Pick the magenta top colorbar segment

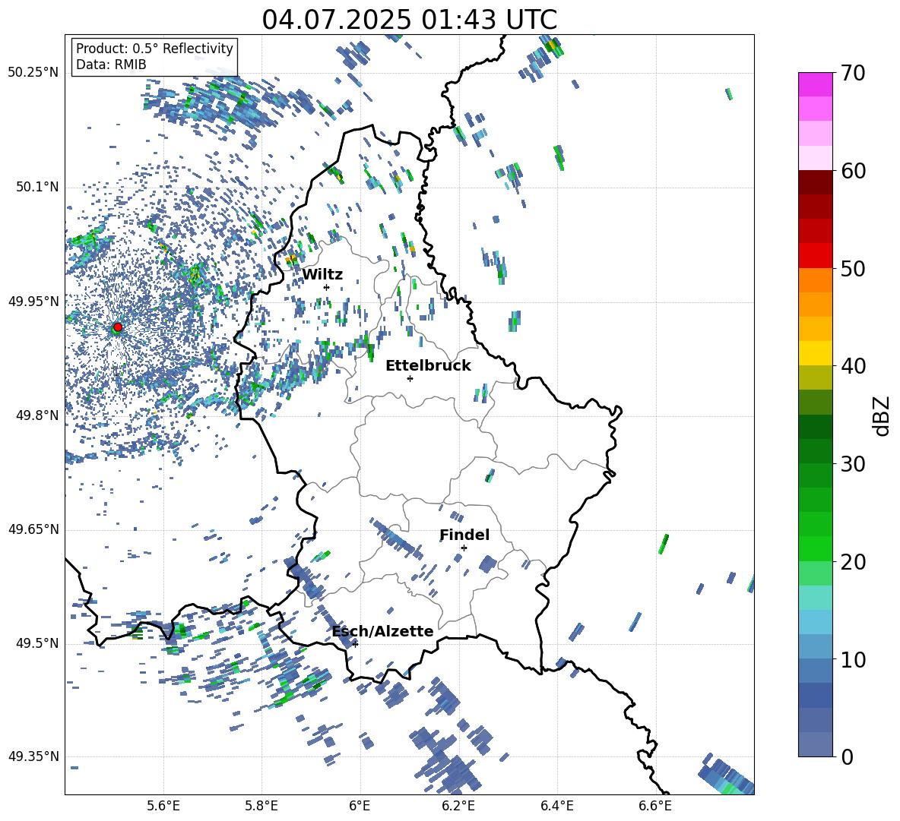tap(815, 84)
